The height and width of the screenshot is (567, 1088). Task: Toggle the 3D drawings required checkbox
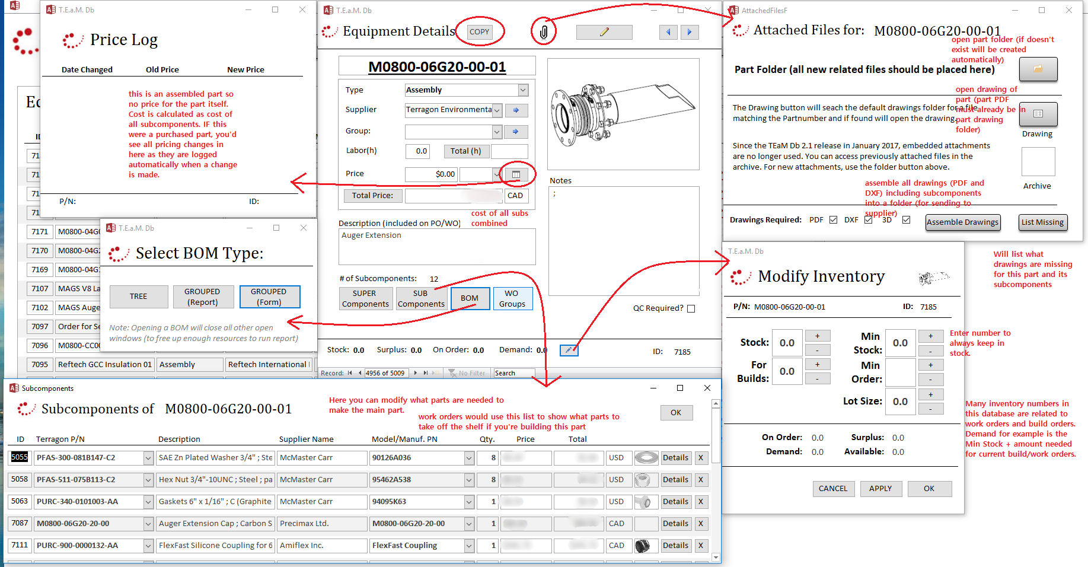tap(906, 220)
